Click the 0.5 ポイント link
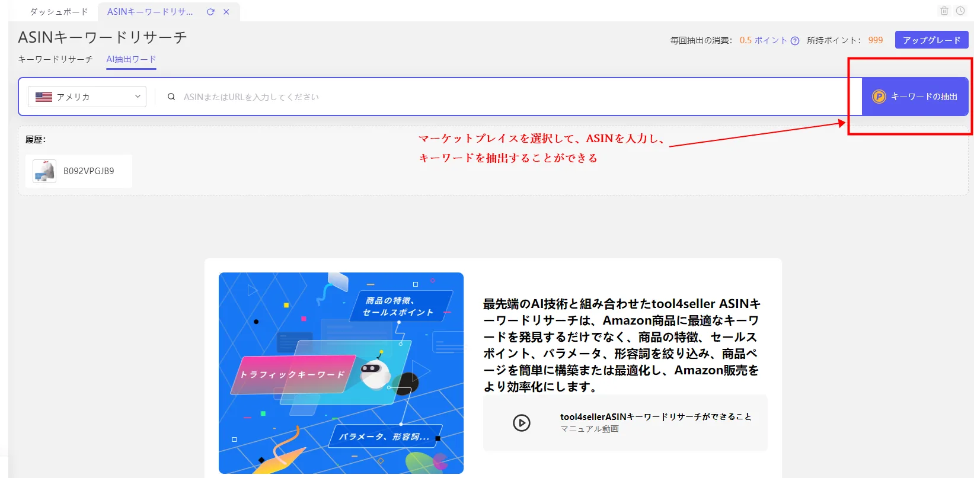Screen dimensions: 974x478 click(x=763, y=40)
